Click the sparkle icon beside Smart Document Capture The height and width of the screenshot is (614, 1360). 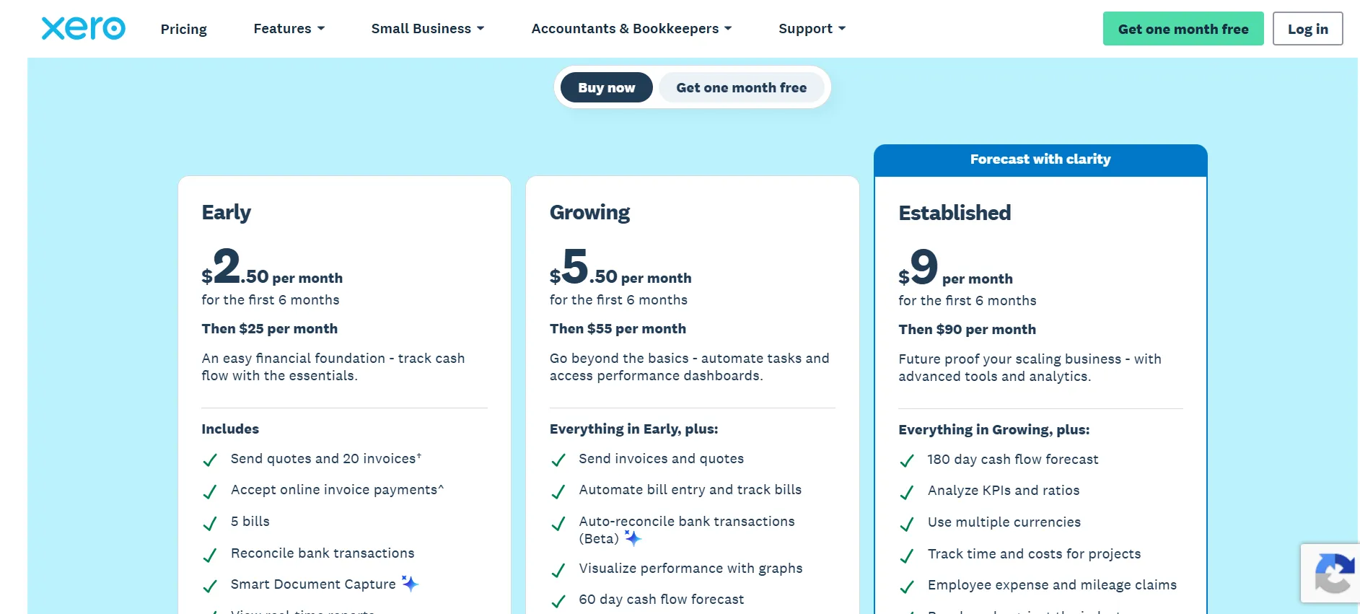coord(410,584)
